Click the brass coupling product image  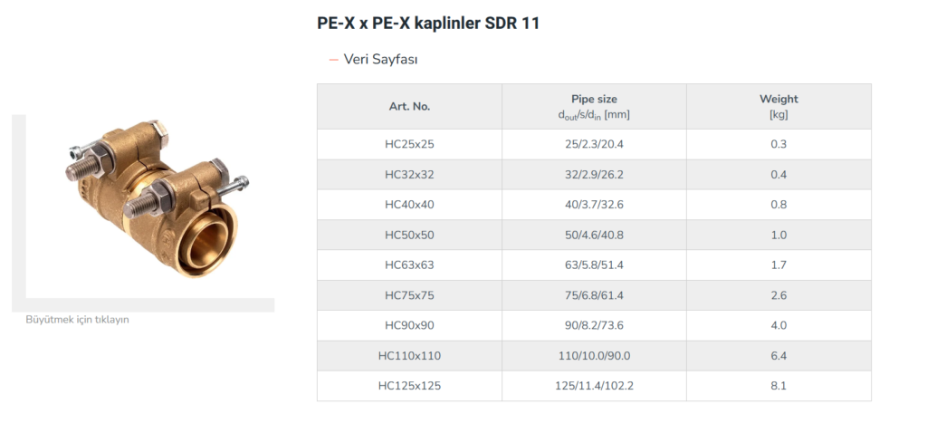point(148,206)
